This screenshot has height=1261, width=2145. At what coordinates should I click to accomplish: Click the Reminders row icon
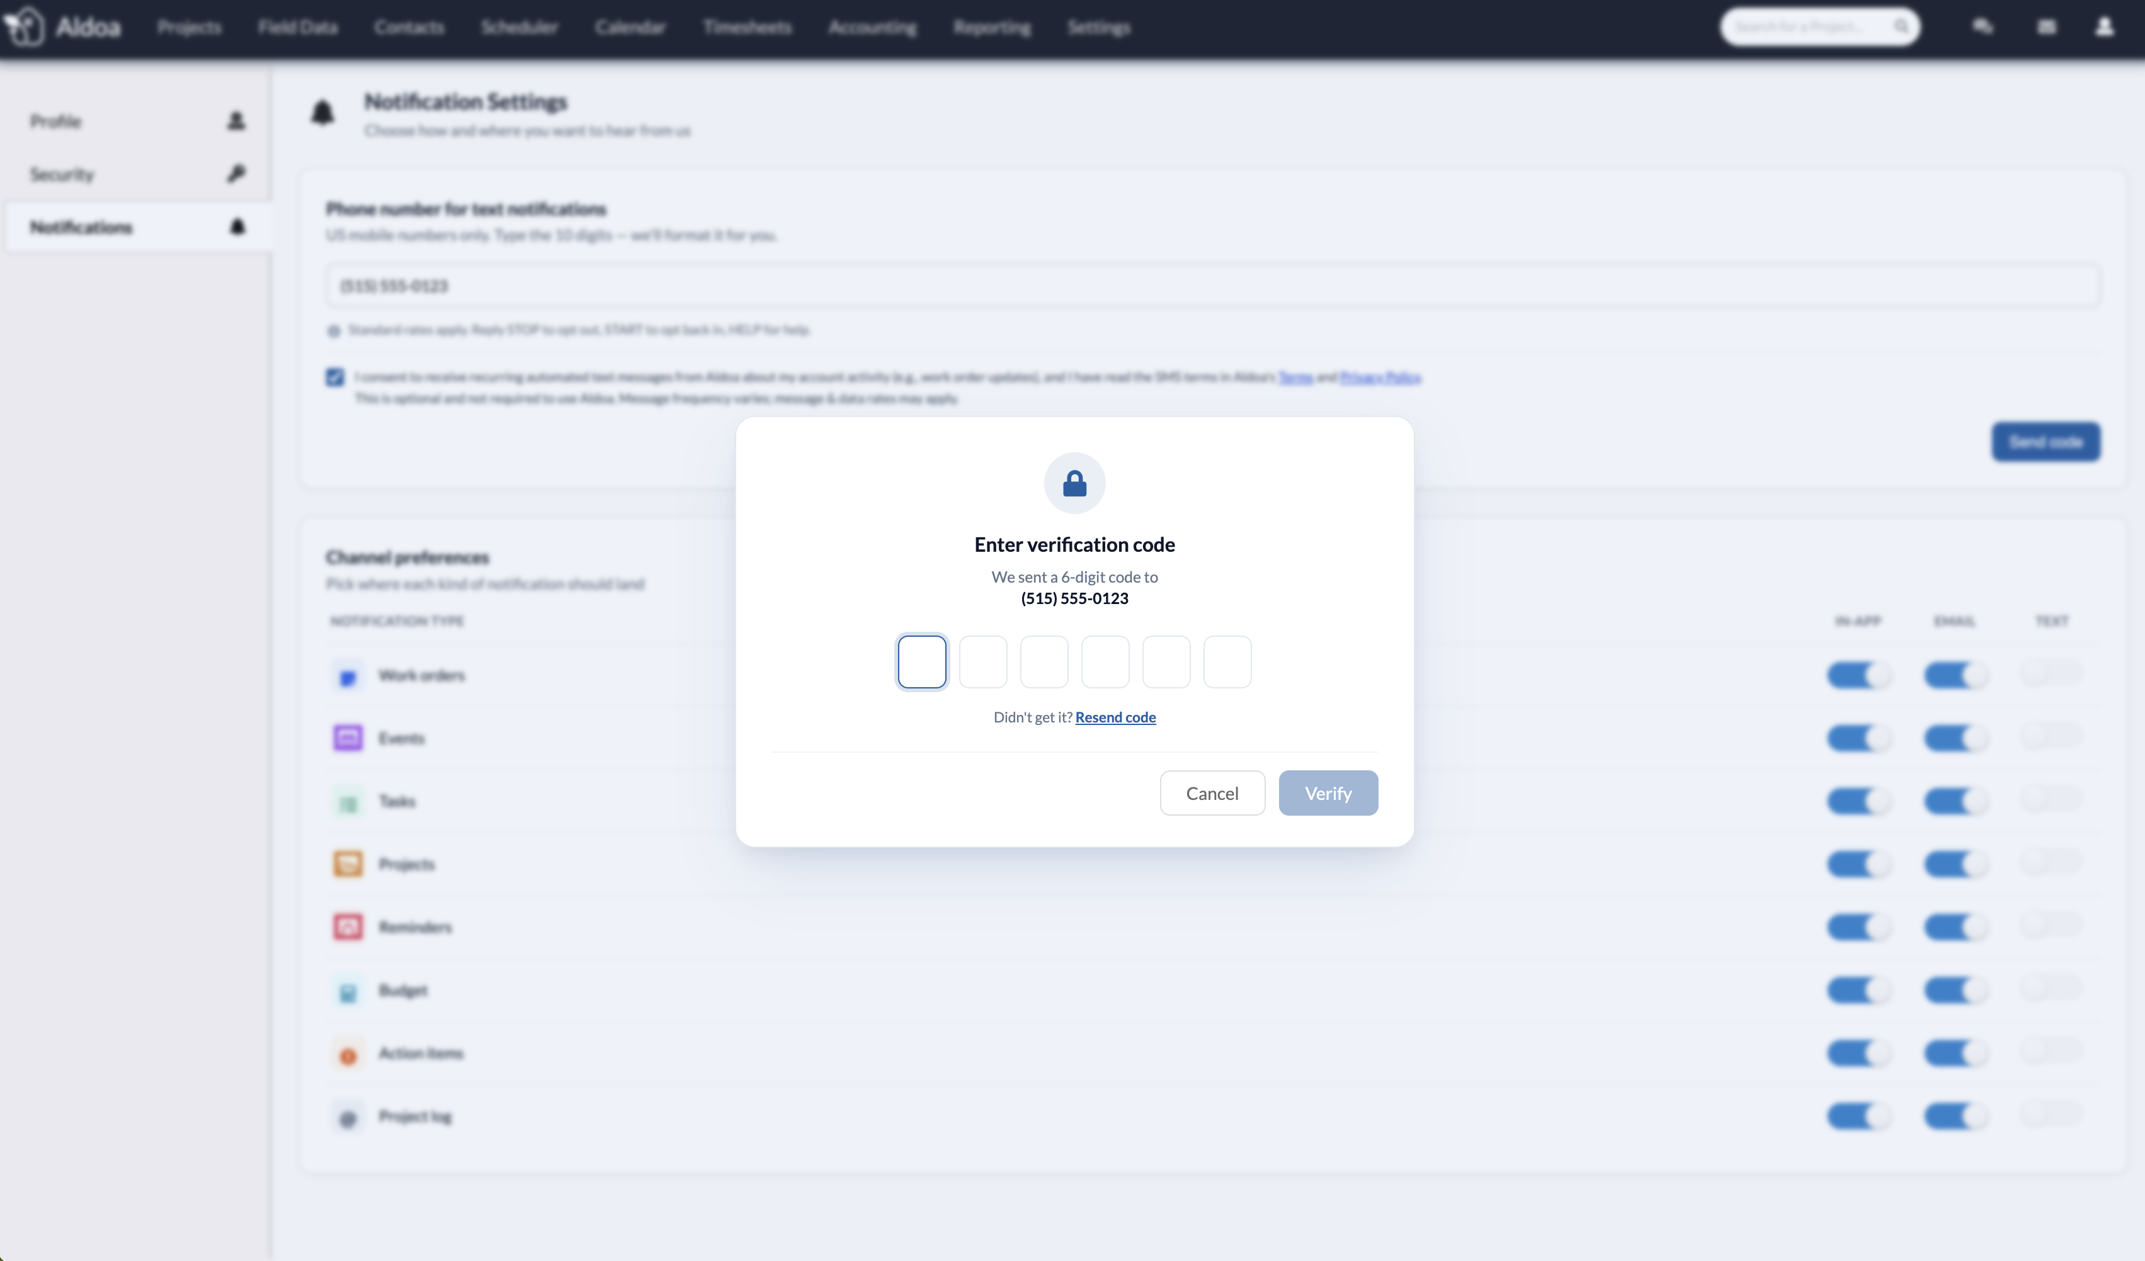tap(347, 927)
